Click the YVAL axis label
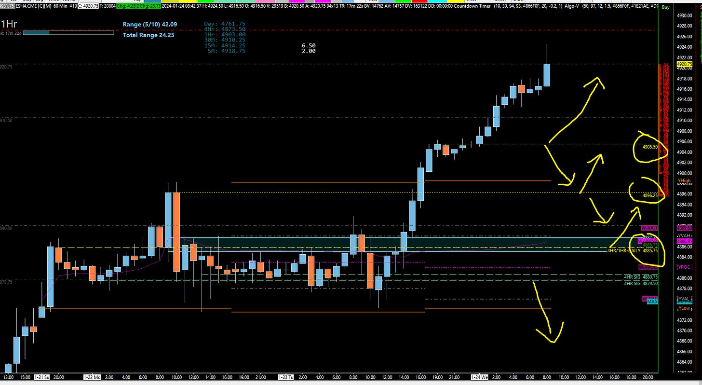This screenshot has height=385, width=702. (684, 299)
